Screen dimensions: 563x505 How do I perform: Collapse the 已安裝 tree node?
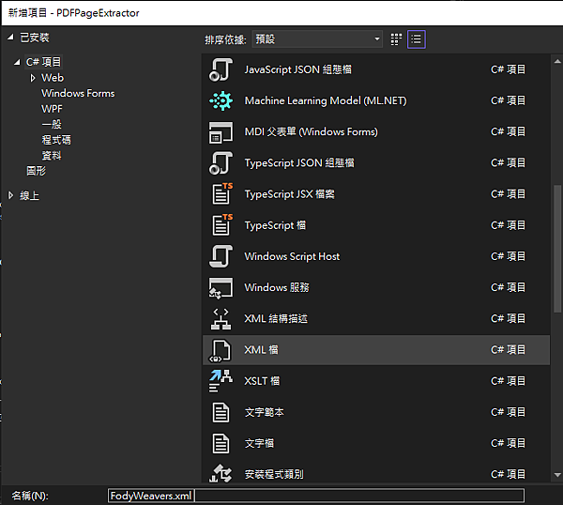coord(10,38)
